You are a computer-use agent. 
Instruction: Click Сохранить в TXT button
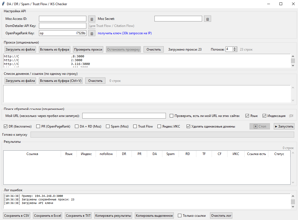[78, 216]
